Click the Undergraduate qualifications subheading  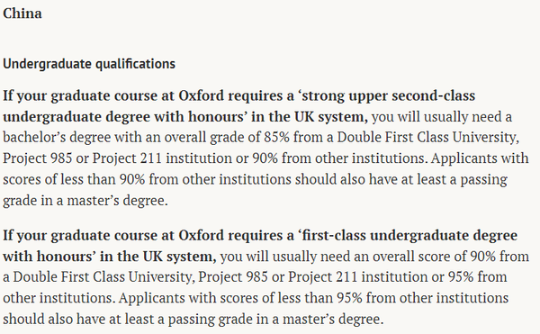(x=89, y=64)
